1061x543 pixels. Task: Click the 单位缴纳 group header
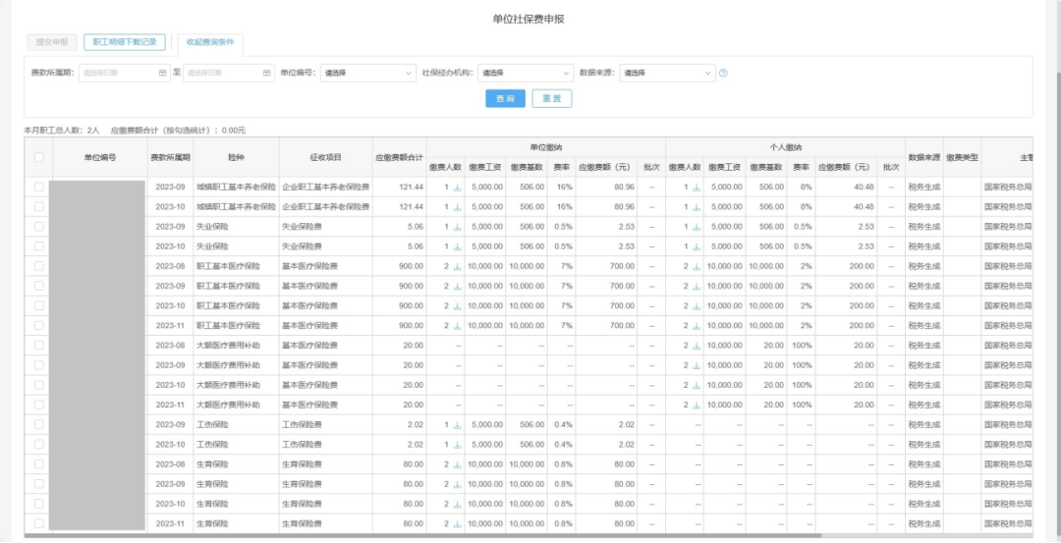pos(546,146)
